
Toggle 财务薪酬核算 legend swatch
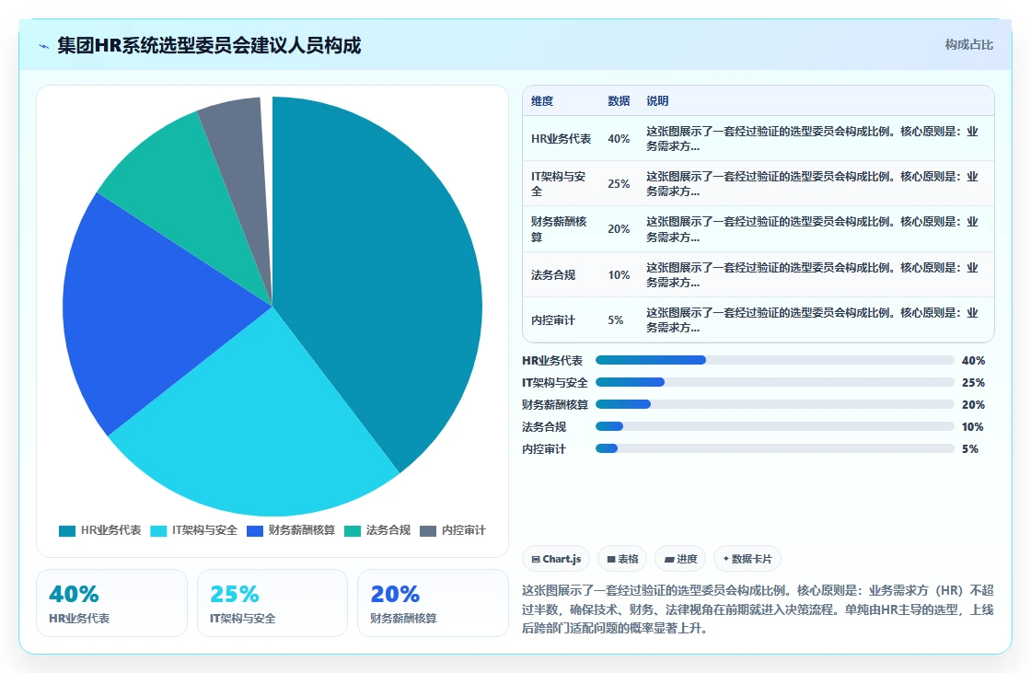click(x=254, y=531)
